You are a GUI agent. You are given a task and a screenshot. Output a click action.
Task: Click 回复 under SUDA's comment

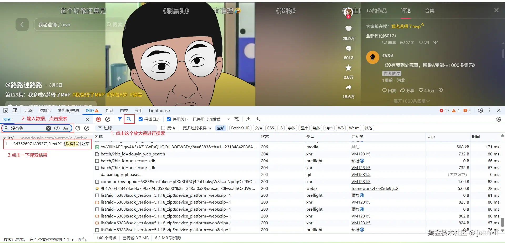pos(389,90)
